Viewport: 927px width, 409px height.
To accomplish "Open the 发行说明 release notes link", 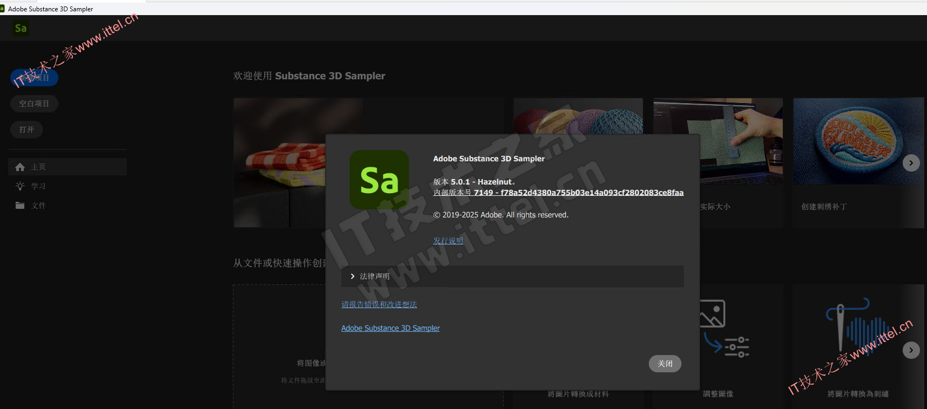I will click(448, 241).
